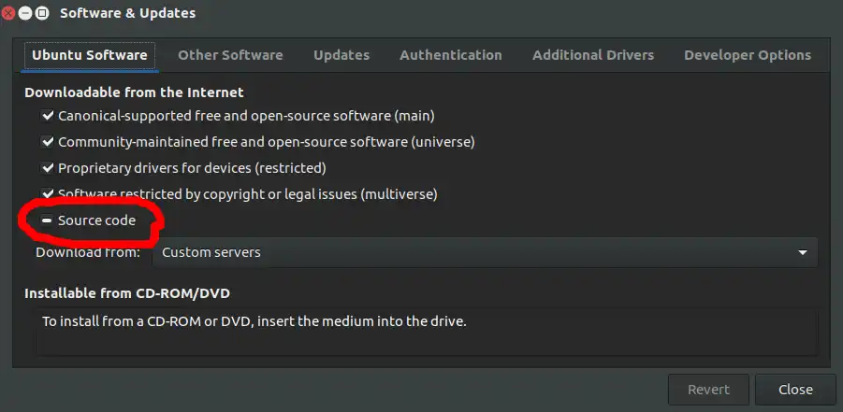Maximize the Software & Updates window
The image size is (843, 412).
click(42, 13)
